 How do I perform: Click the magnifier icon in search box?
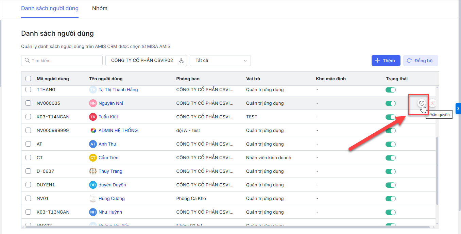coord(27,61)
